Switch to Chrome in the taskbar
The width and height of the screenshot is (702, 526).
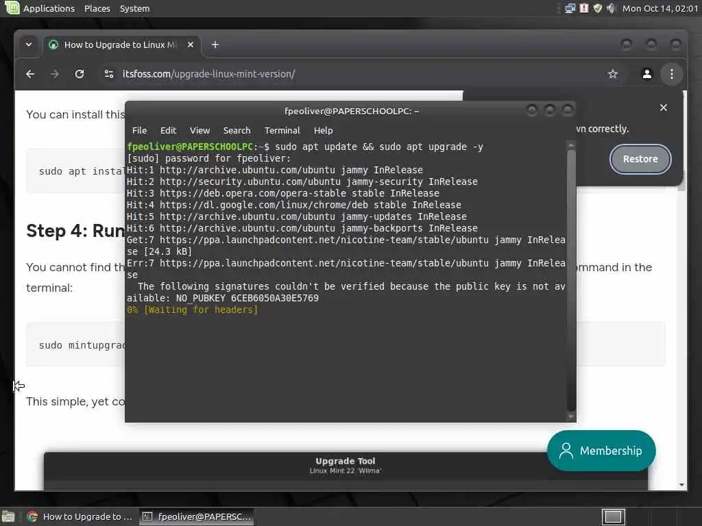click(x=80, y=516)
